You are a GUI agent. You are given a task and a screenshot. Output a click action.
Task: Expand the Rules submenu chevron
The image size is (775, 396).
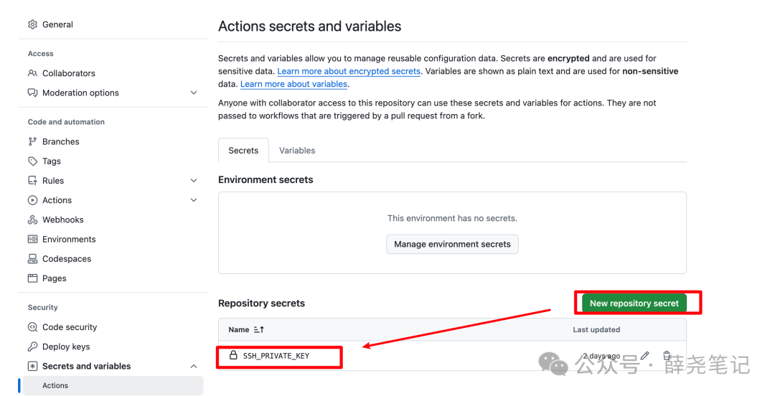(x=194, y=181)
